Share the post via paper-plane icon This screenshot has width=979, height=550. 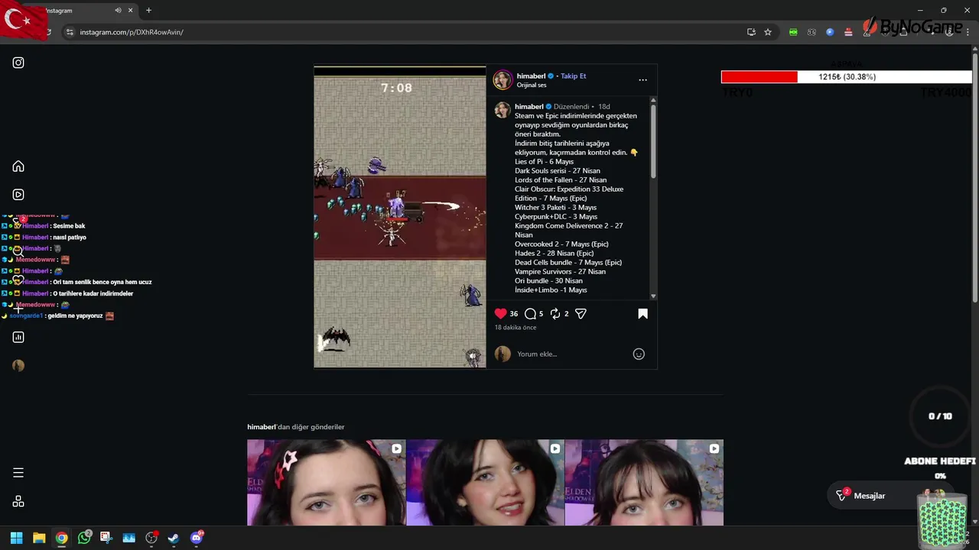[x=581, y=313]
